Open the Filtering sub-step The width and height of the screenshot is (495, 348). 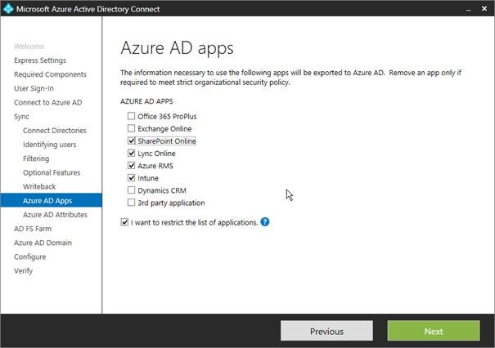pos(36,158)
